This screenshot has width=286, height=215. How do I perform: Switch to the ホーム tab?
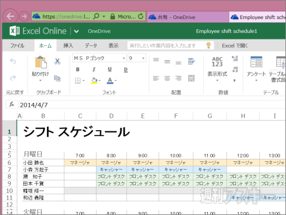45,45
